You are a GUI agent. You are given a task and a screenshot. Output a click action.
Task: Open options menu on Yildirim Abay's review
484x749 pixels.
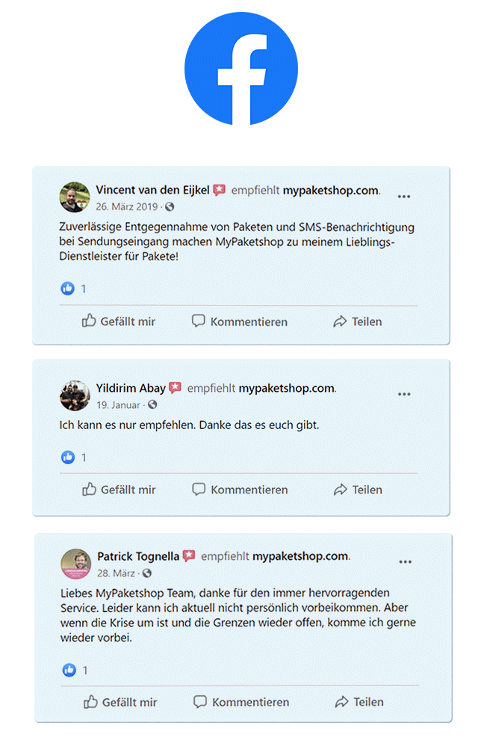[404, 394]
